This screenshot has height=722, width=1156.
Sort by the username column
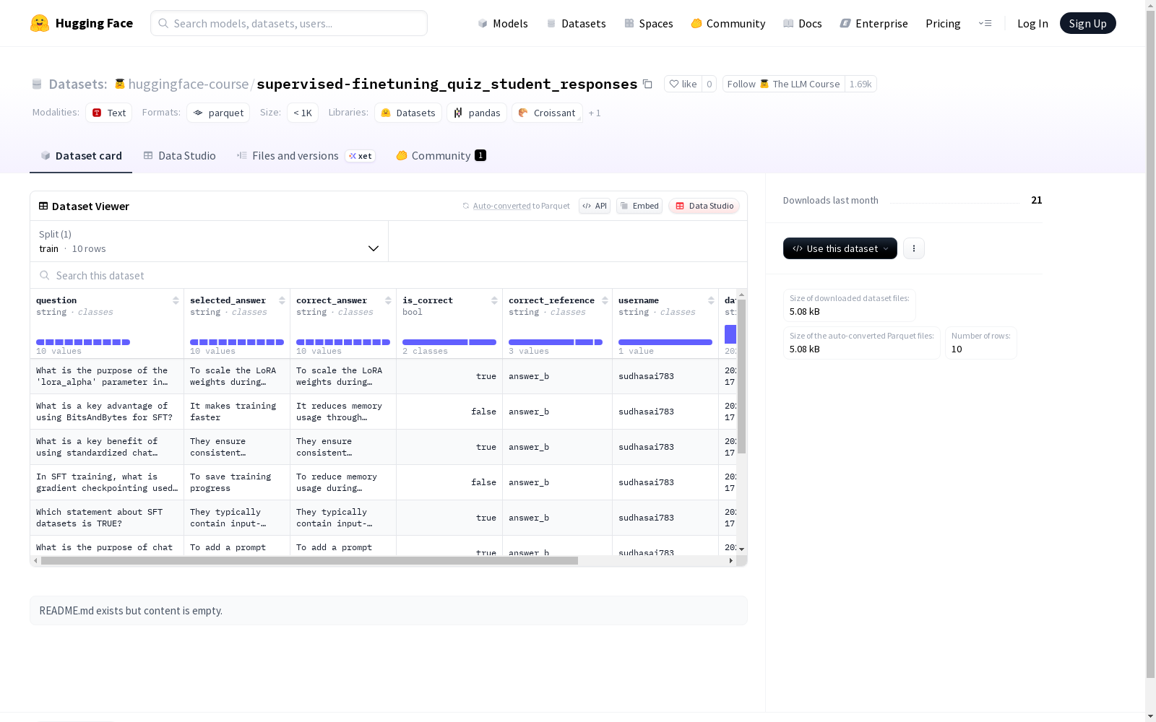click(711, 300)
